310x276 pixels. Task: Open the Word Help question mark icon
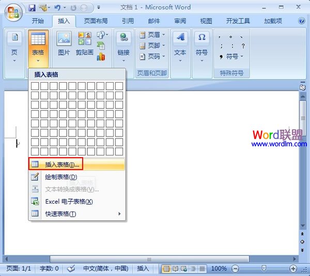point(302,21)
